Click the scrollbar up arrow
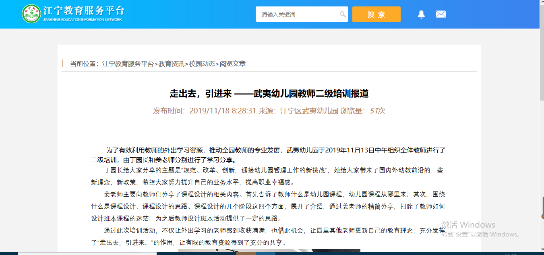The image size is (544, 255). click(x=542, y=3)
